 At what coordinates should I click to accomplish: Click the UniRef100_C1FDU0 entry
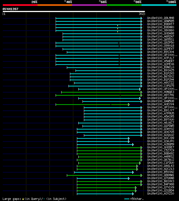pos(161,163)
